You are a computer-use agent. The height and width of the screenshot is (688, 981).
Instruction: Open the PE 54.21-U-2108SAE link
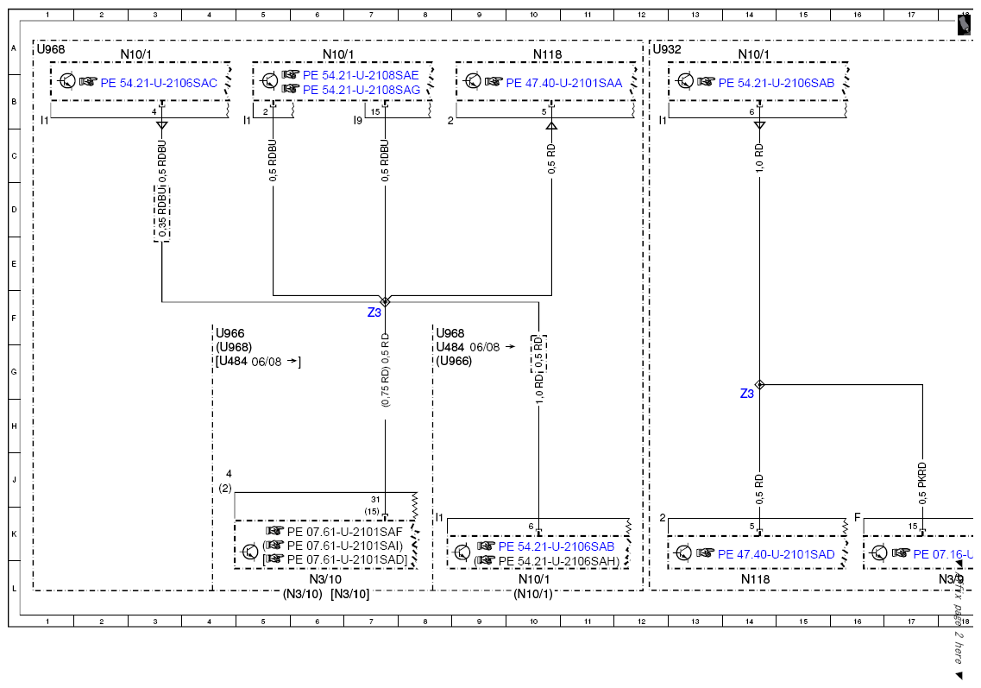pyautogui.click(x=361, y=75)
